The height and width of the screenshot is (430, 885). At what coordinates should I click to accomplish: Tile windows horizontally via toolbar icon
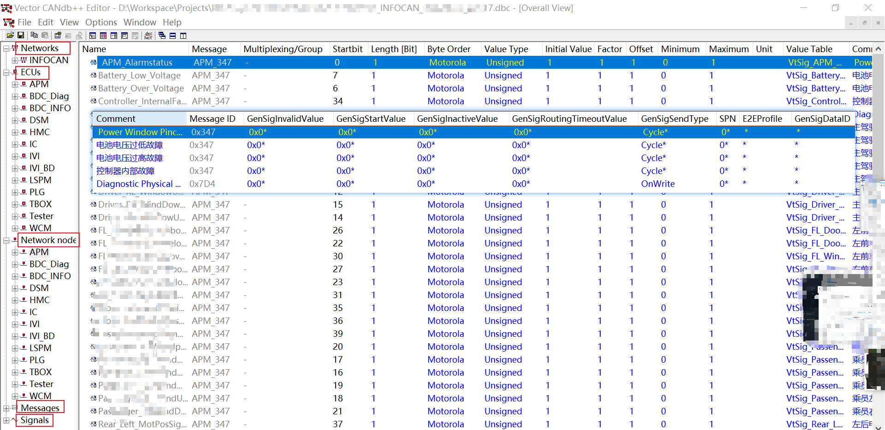(172, 36)
